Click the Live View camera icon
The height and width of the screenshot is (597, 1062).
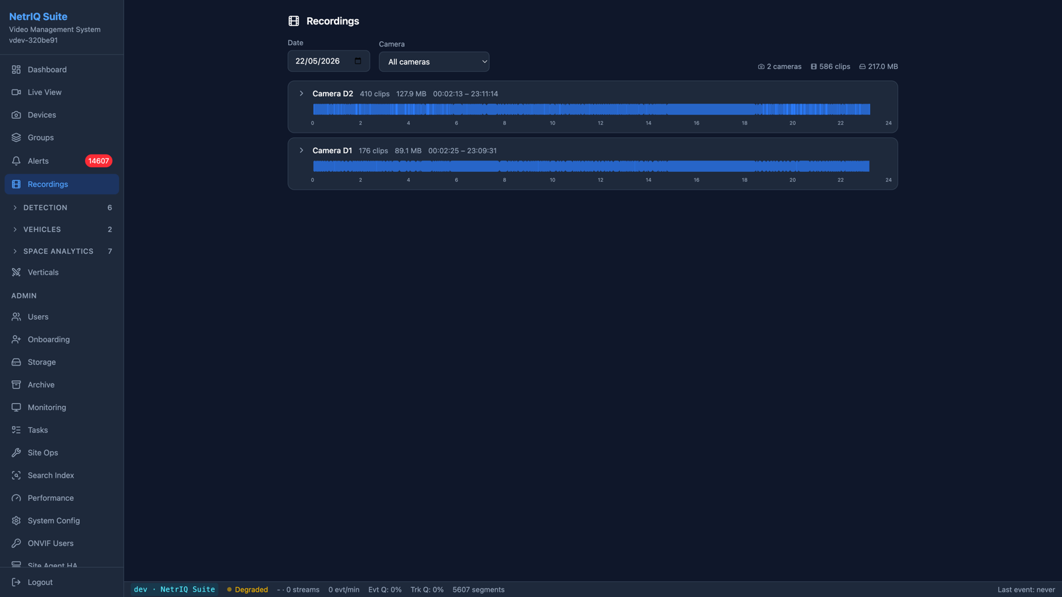(16, 92)
